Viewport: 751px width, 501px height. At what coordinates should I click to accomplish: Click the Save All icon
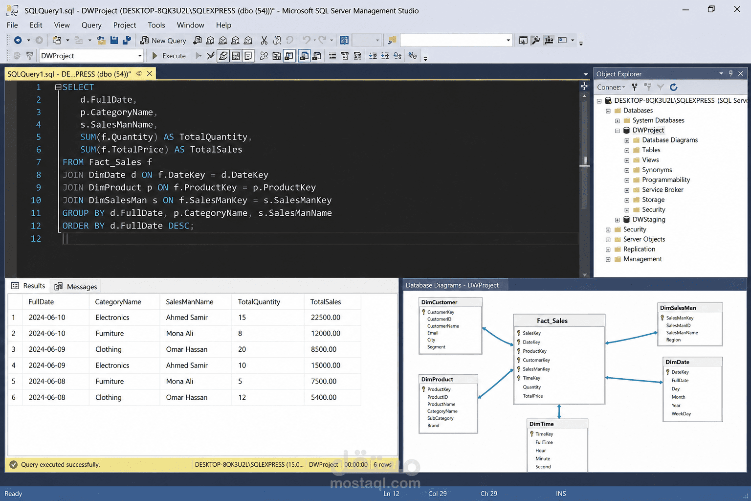(x=127, y=40)
